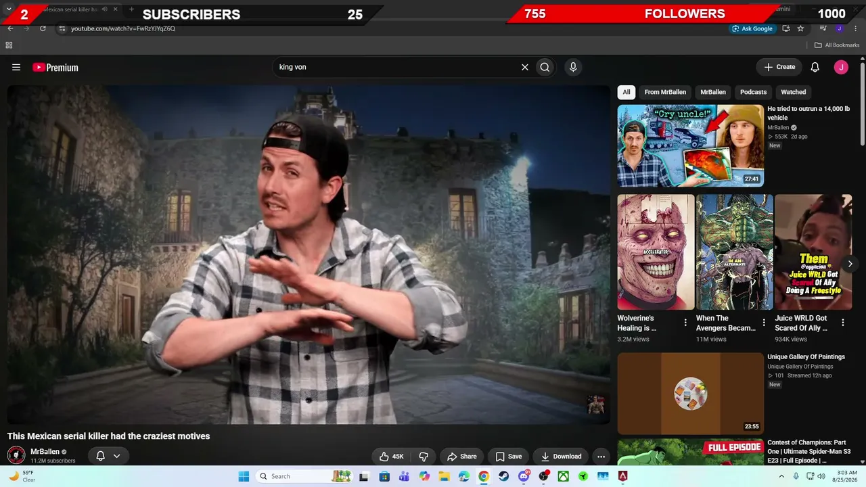Image resolution: width=866 pixels, height=487 pixels.
Task: Open options for Juice WRLD short
Action: click(843, 323)
